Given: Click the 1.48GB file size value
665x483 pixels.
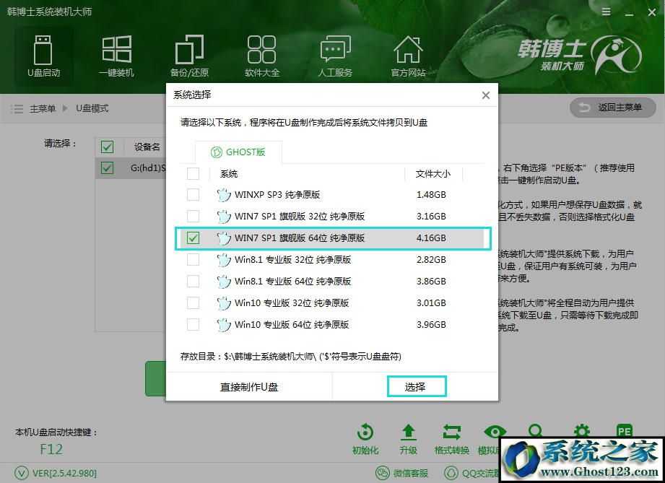Looking at the screenshot, I should pyautogui.click(x=431, y=195).
